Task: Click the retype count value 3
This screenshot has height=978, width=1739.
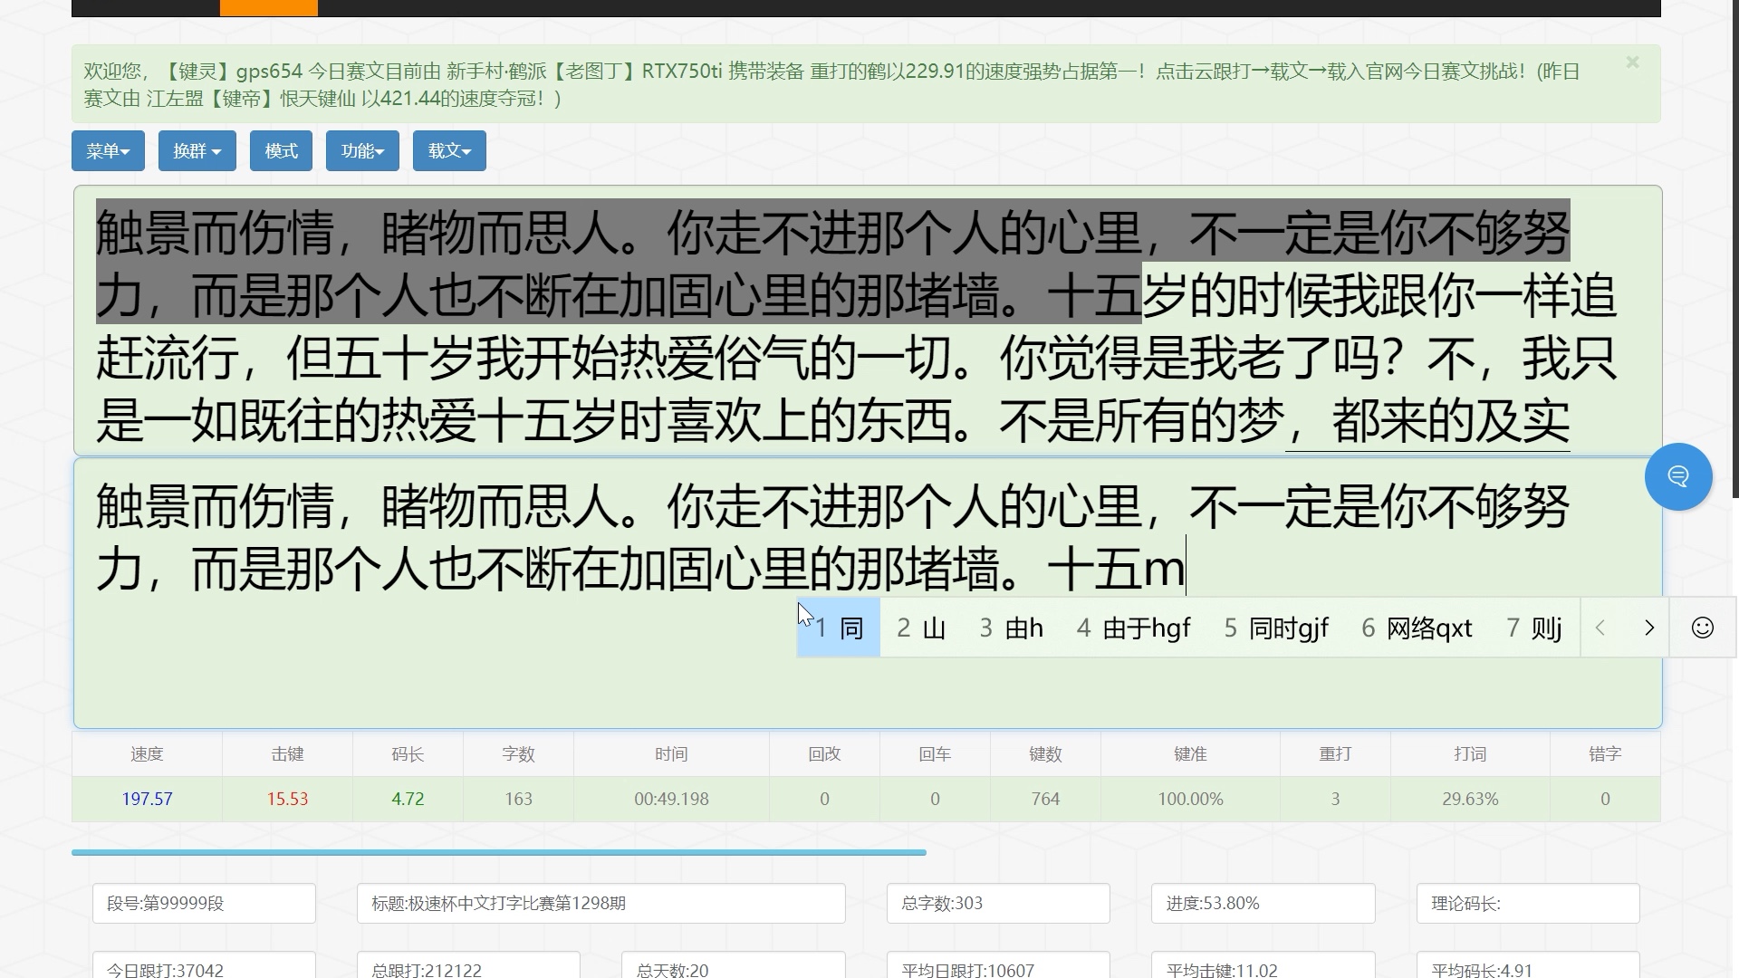Action: tap(1335, 799)
